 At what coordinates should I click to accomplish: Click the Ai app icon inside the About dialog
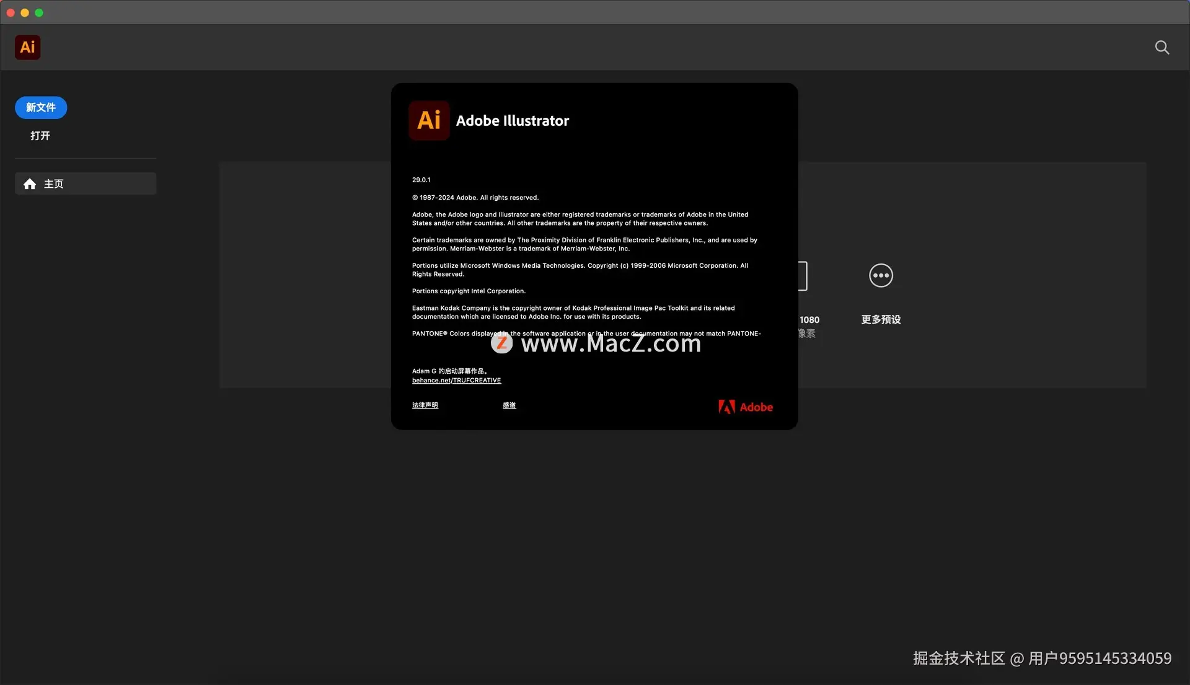[429, 120]
